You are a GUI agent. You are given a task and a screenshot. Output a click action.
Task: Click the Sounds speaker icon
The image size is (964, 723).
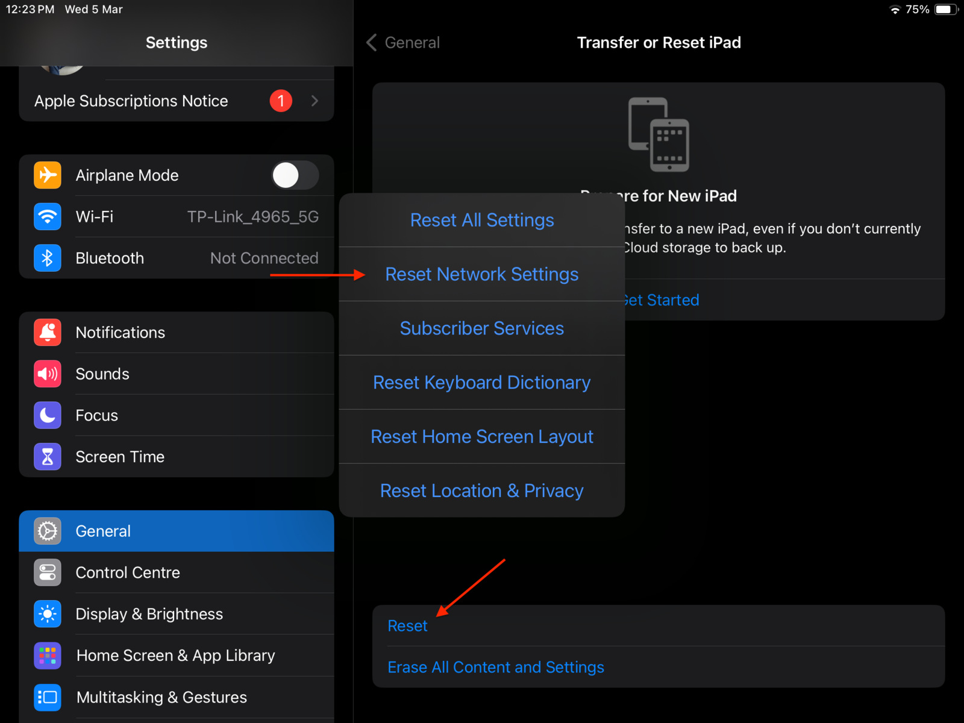(47, 374)
